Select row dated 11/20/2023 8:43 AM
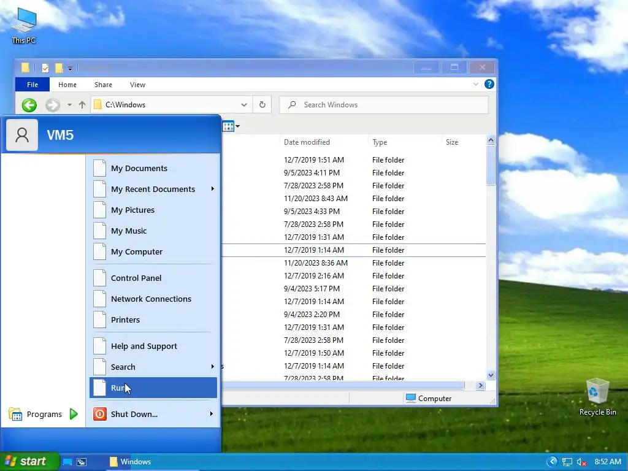 (x=354, y=198)
